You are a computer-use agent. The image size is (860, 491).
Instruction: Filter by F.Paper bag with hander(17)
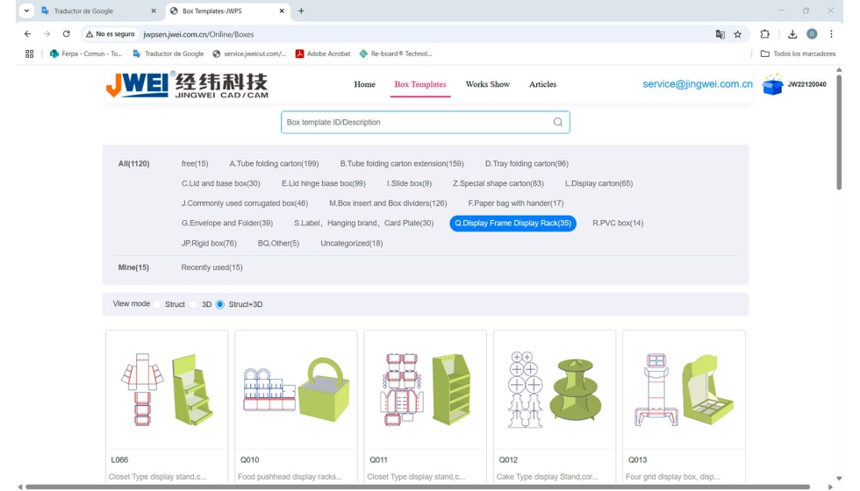click(x=516, y=203)
